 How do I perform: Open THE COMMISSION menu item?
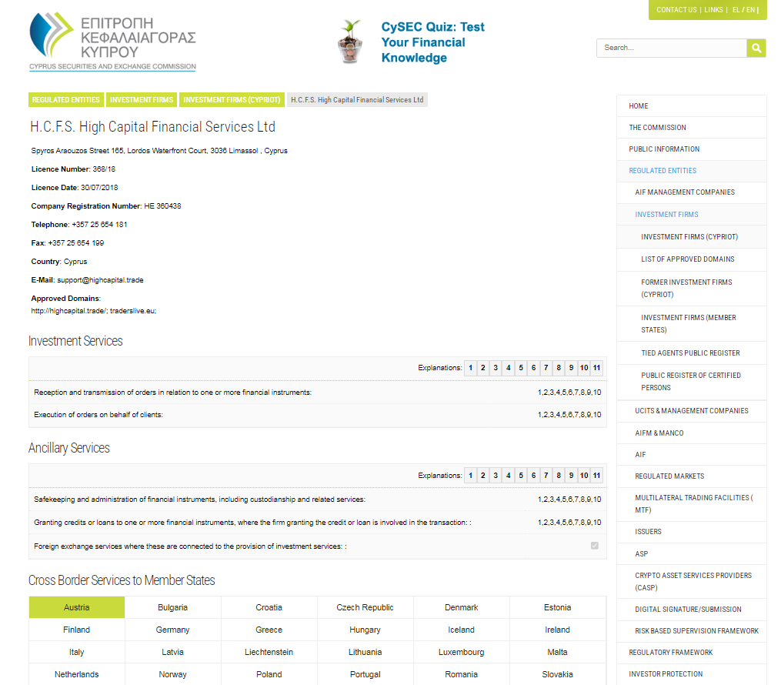691,128
